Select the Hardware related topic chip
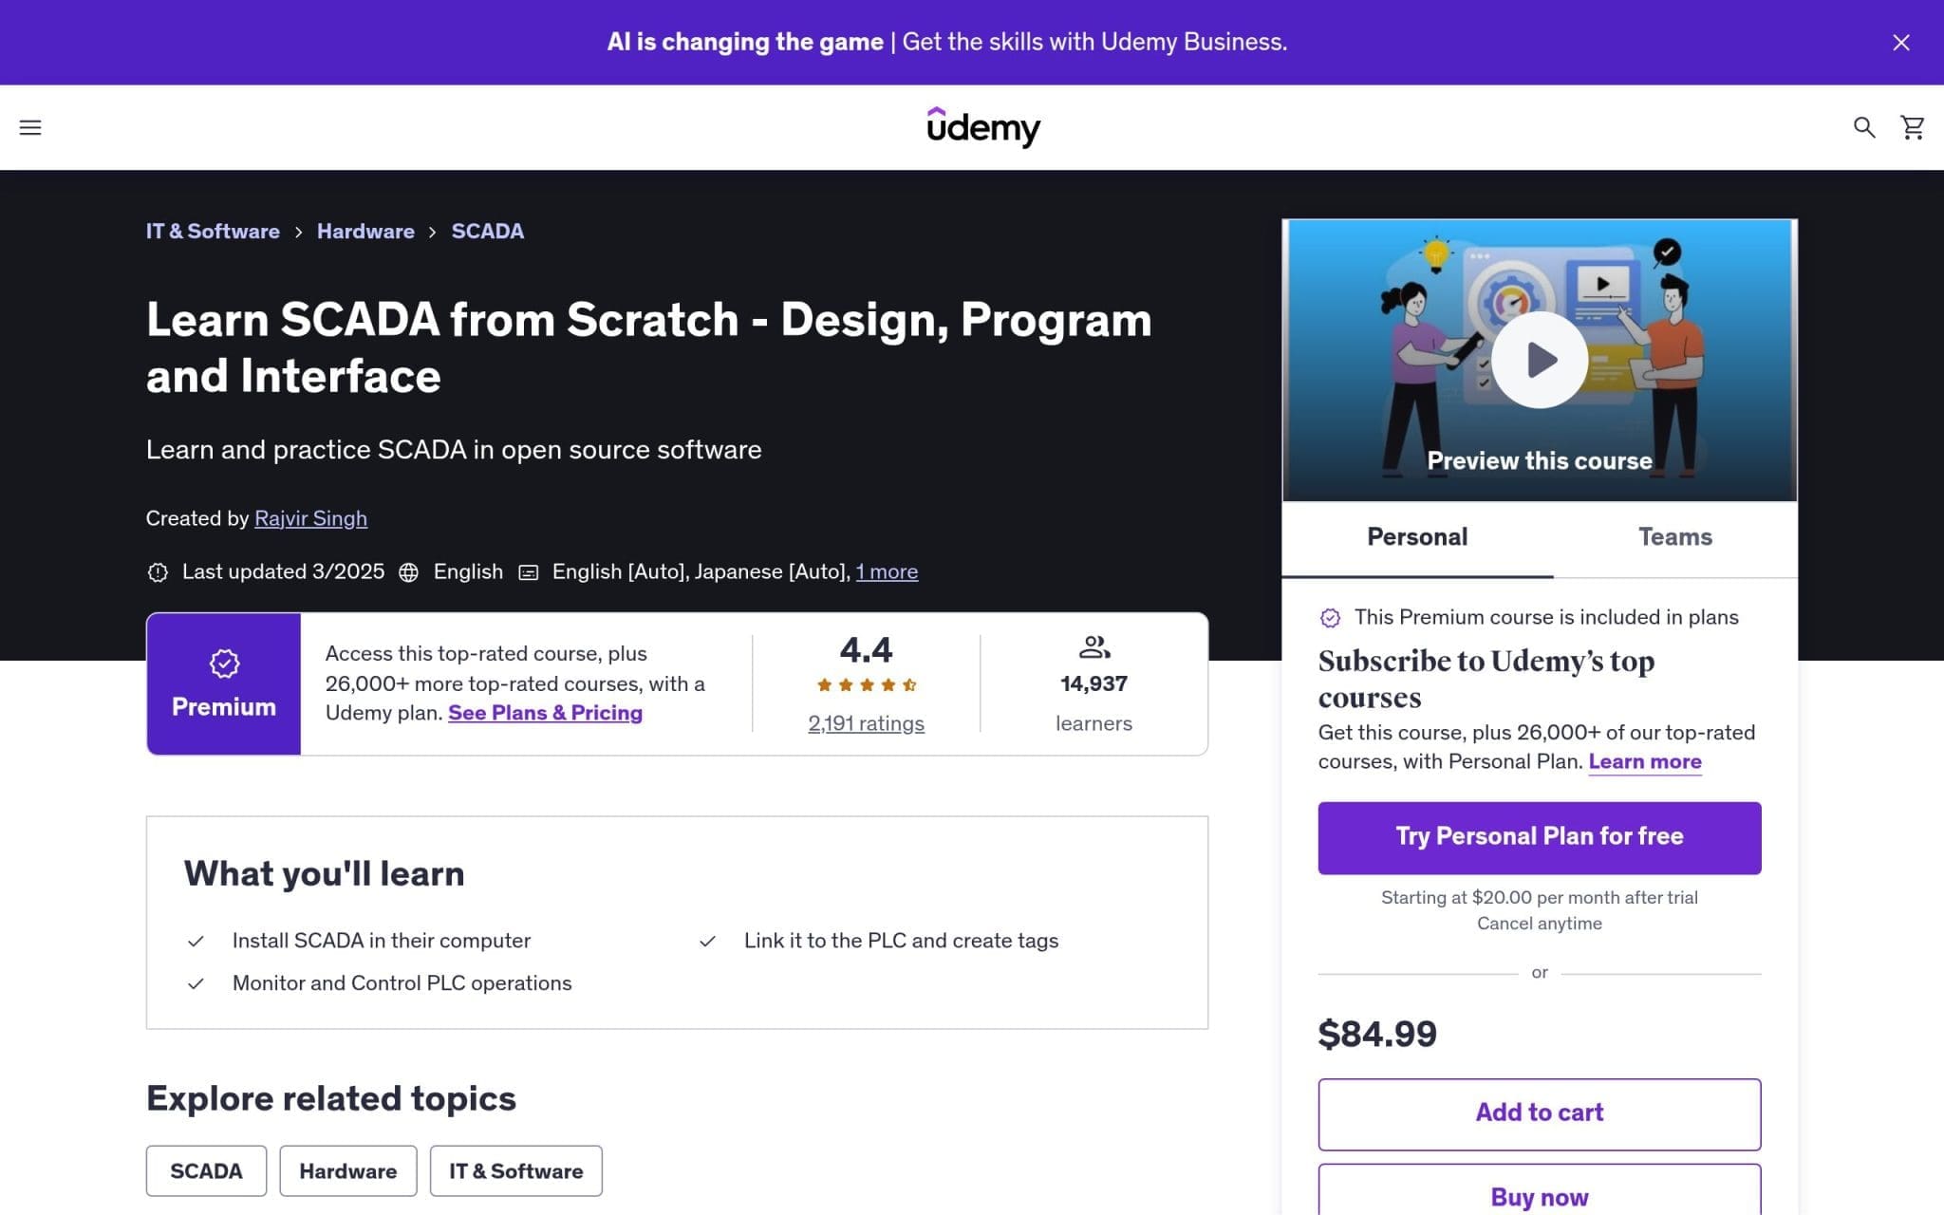 [348, 1170]
